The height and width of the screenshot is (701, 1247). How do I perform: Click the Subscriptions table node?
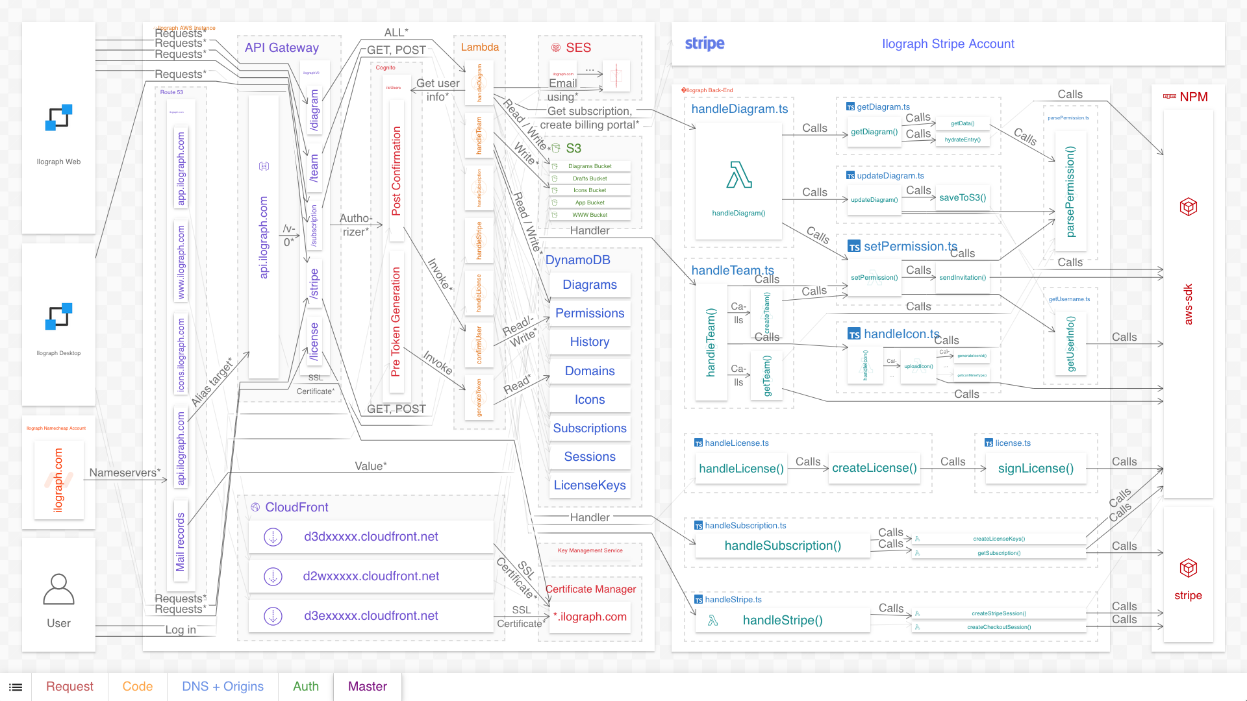coord(590,428)
